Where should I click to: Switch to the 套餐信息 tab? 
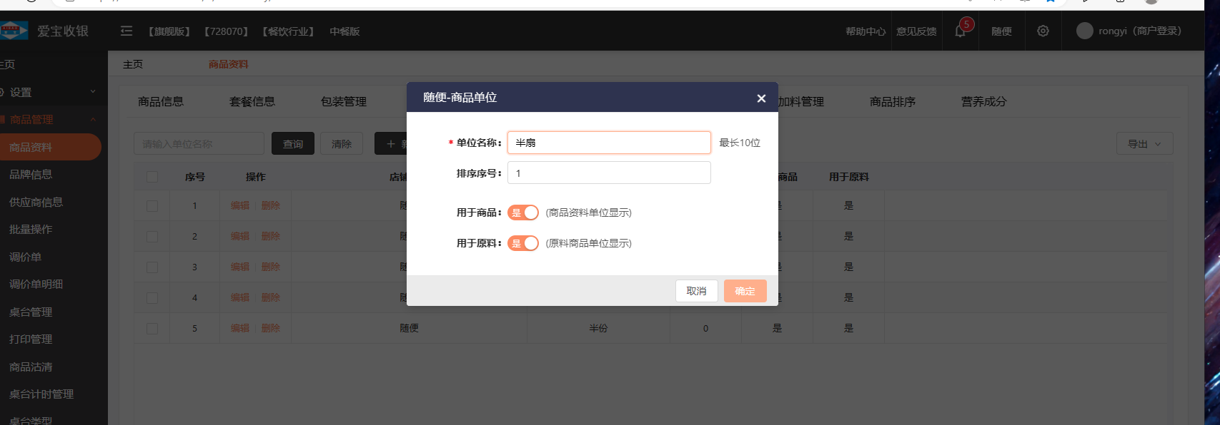coord(252,102)
